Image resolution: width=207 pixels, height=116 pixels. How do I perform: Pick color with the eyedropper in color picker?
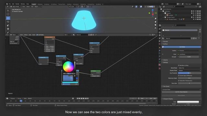coord(75,76)
